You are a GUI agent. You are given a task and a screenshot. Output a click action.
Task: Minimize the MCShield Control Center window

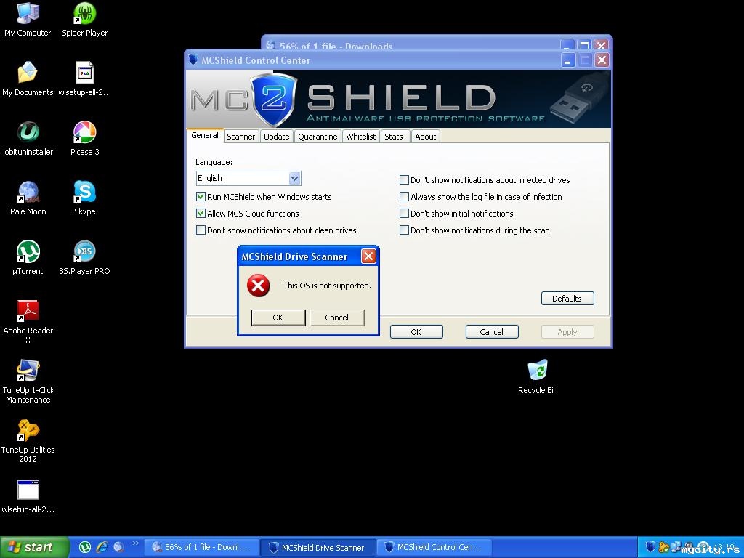click(568, 60)
